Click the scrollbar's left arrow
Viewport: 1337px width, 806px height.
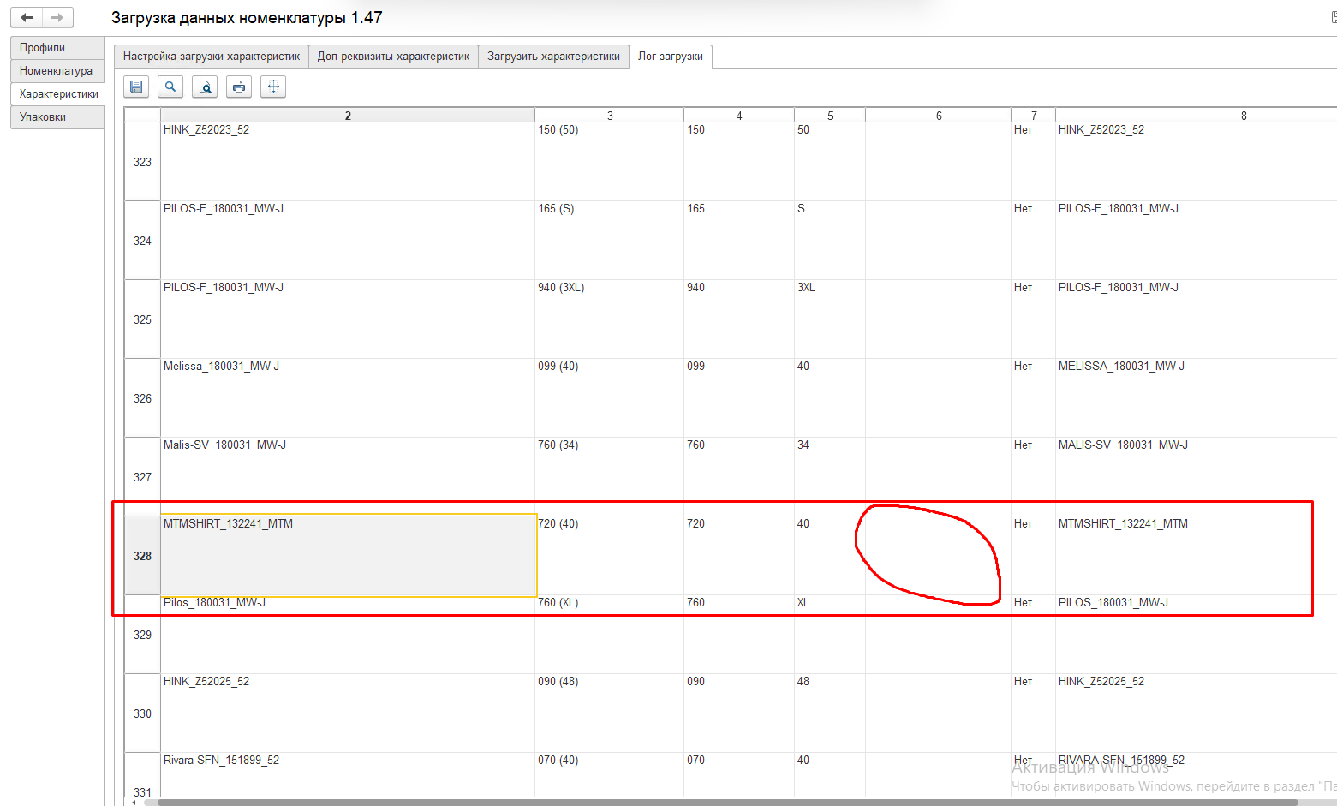click(134, 803)
